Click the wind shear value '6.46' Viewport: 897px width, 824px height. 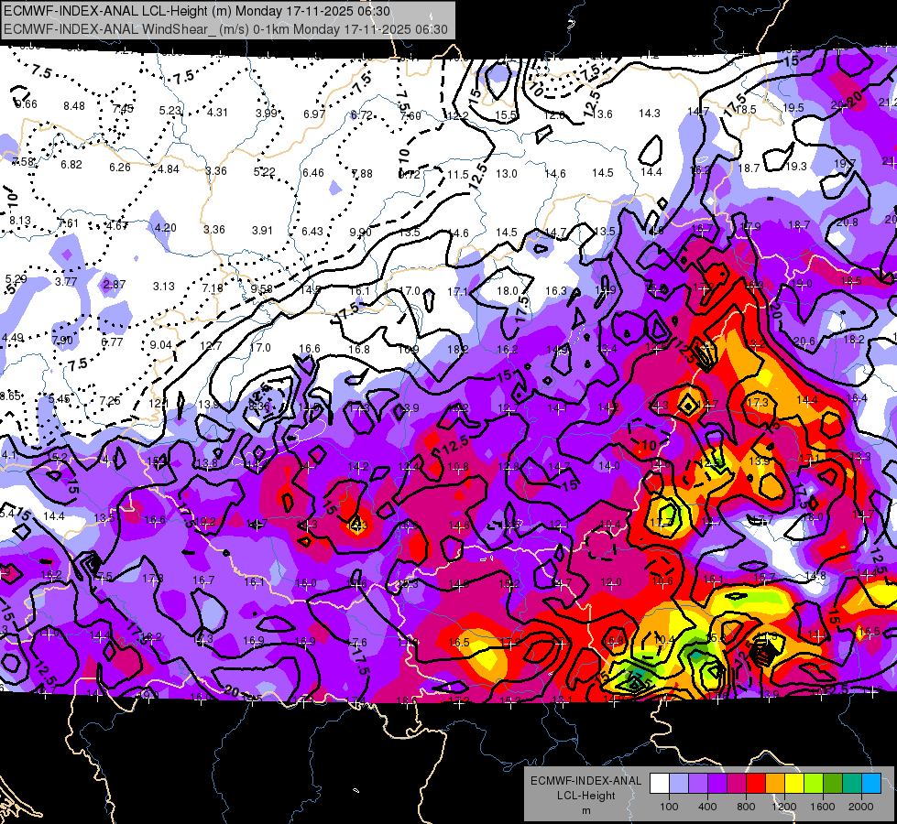(313, 173)
